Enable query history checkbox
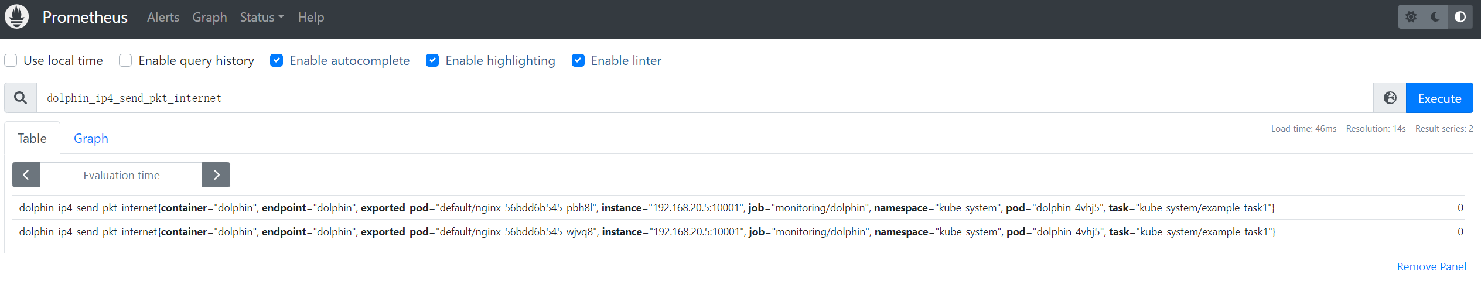Screen dimensions: 1481x281 coord(125,60)
